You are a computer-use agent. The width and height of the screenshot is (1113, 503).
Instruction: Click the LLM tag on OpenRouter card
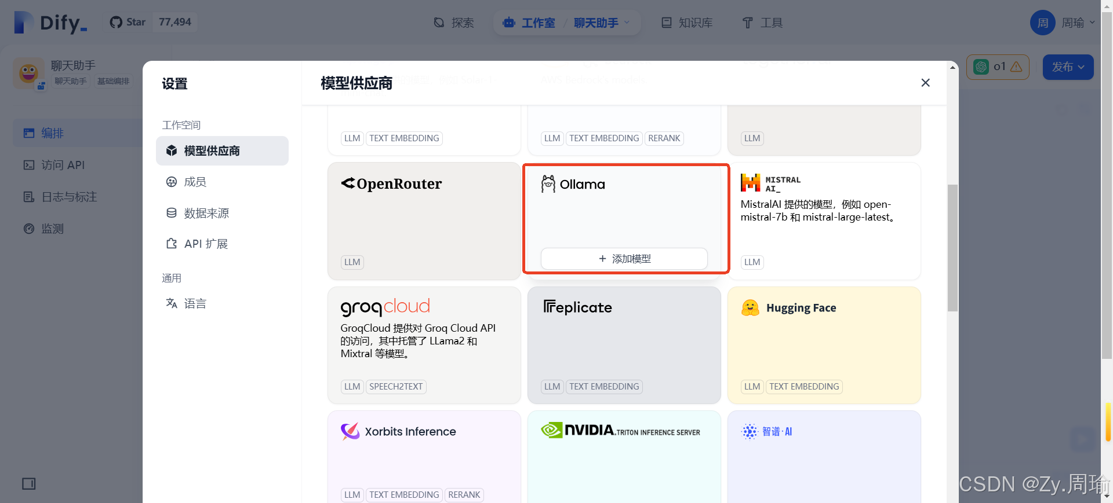pos(352,262)
